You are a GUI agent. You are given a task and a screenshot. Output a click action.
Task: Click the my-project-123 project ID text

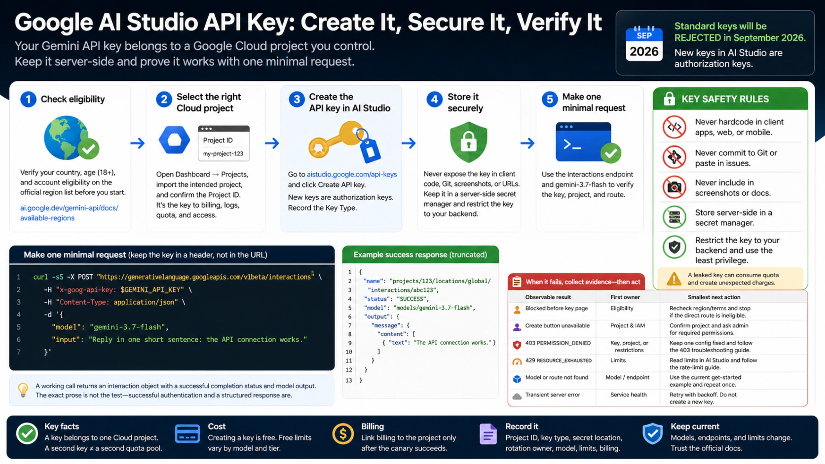click(223, 154)
